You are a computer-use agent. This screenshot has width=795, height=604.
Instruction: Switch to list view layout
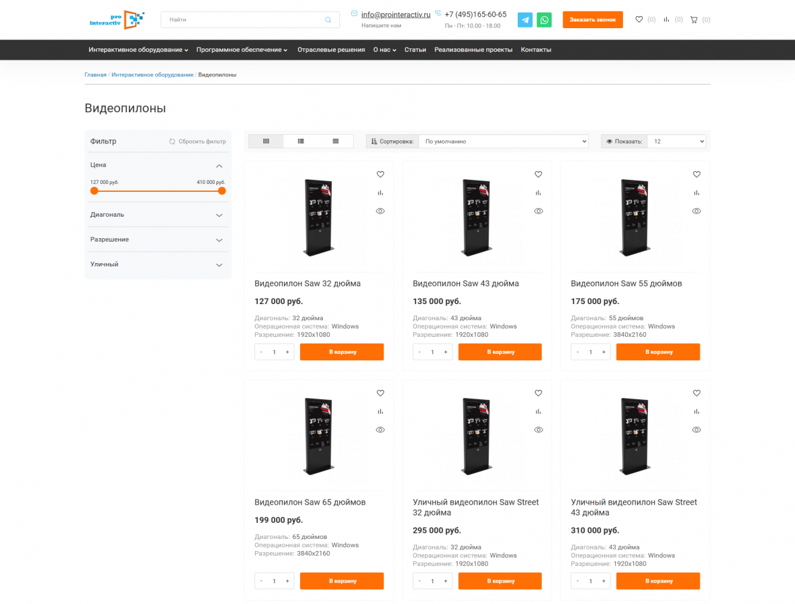[x=301, y=142]
